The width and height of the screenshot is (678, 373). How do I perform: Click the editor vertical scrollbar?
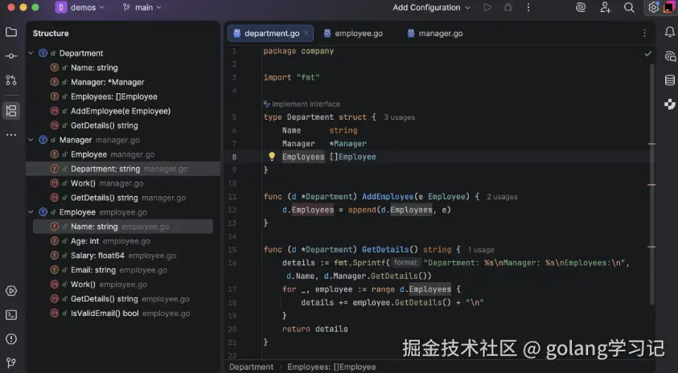click(x=651, y=184)
